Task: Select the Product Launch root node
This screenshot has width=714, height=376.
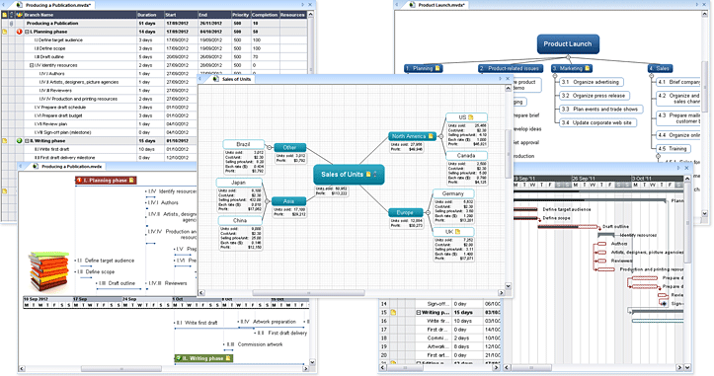Action: tap(568, 44)
